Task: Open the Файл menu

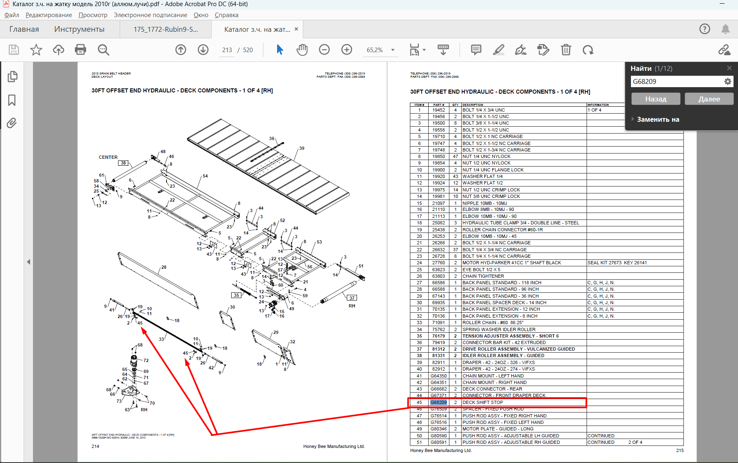Action: pyautogui.click(x=12, y=15)
